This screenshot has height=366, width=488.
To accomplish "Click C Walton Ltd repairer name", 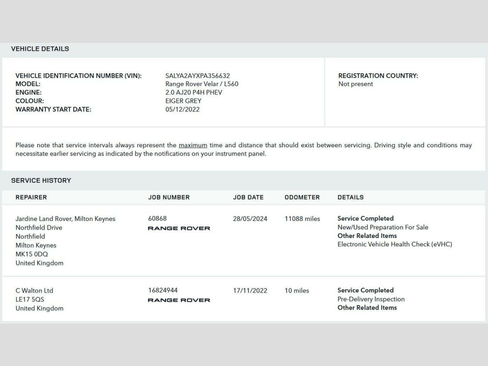I will 34,291.
